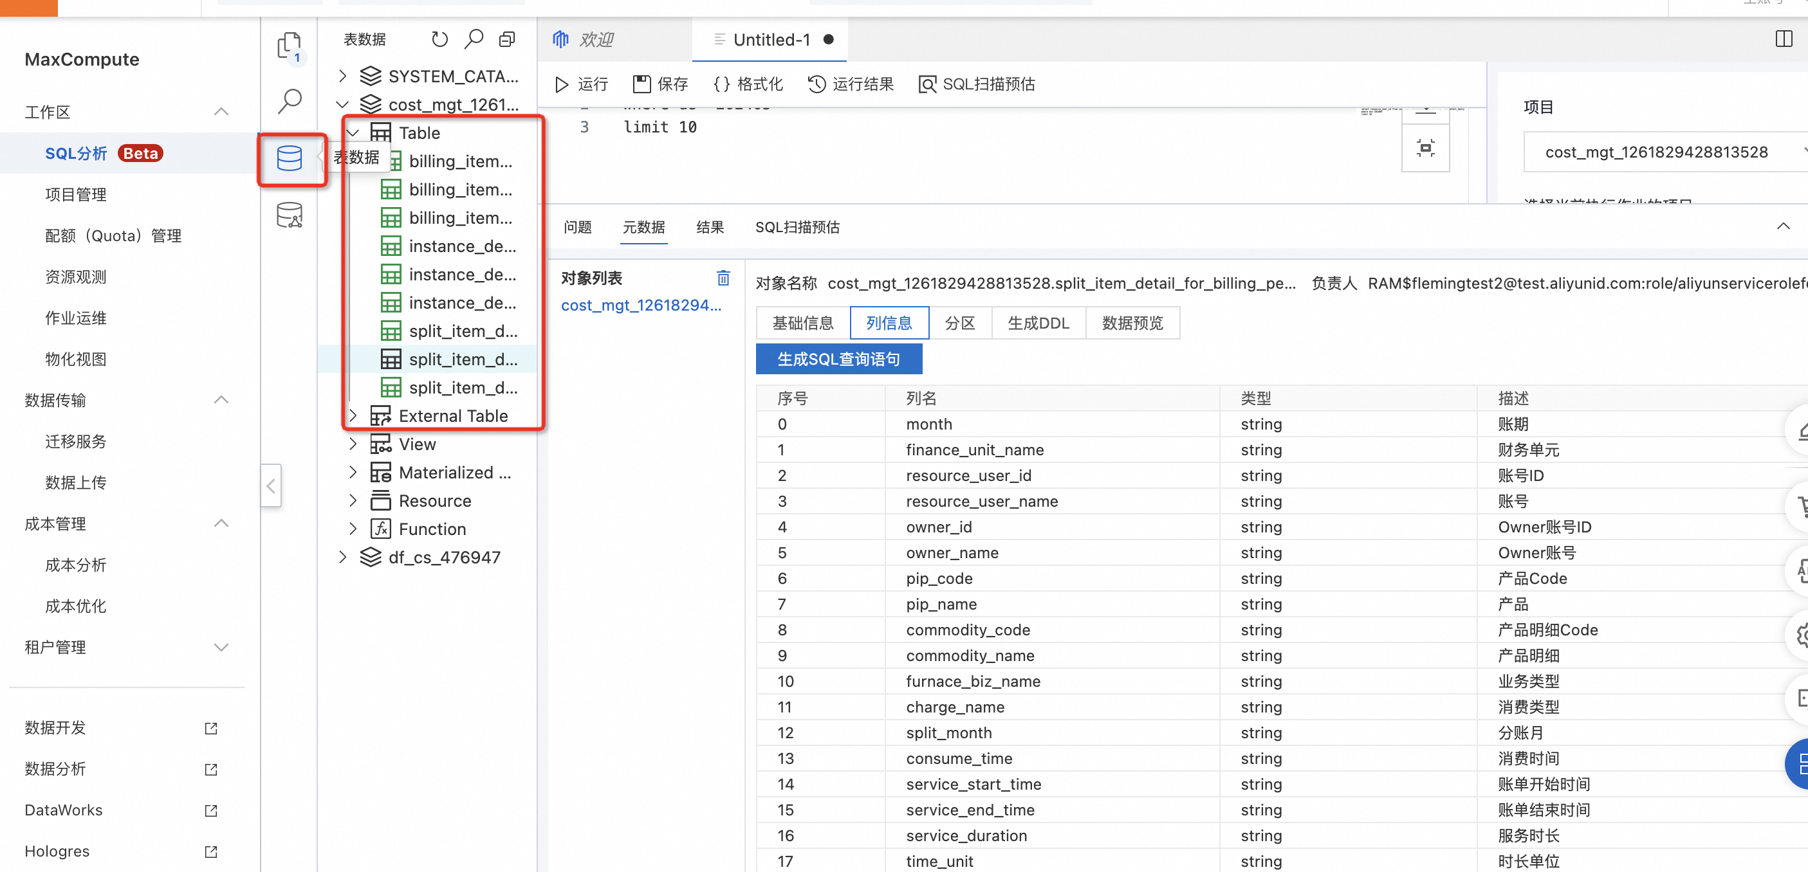Expand the SYSTEM_CATA... catalog node
Viewport: 1808px width, 872px height.
(342, 76)
